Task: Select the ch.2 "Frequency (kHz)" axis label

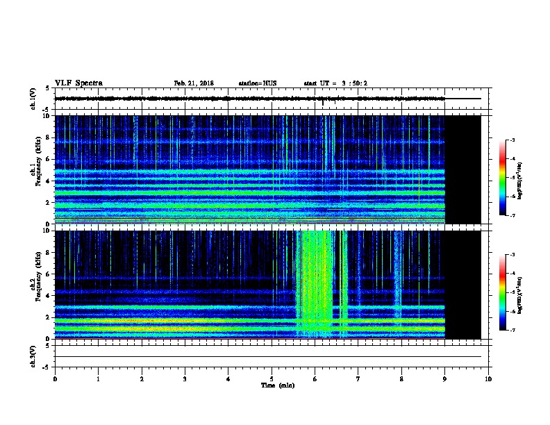Action: (x=38, y=276)
